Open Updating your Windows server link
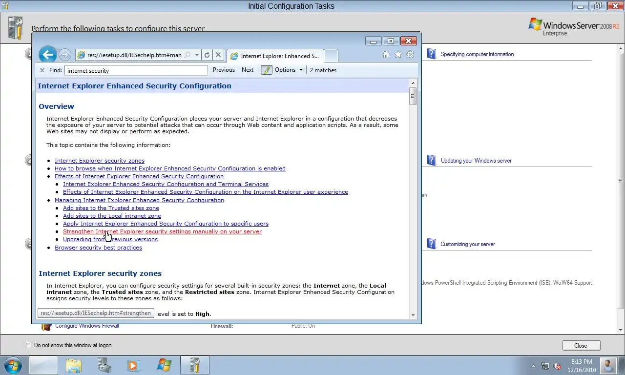 coord(476,161)
